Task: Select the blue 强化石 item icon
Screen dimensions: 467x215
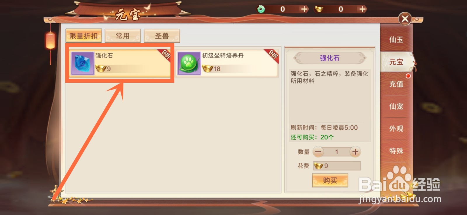Action: pyautogui.click(x=83, y=64)
